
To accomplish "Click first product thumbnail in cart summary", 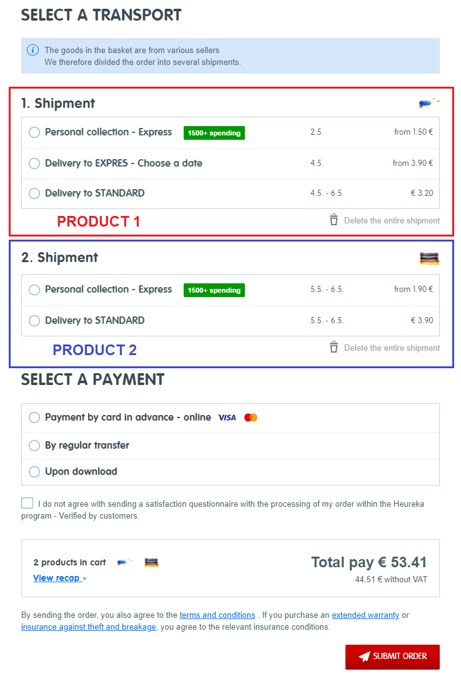I will click(125, 562).
